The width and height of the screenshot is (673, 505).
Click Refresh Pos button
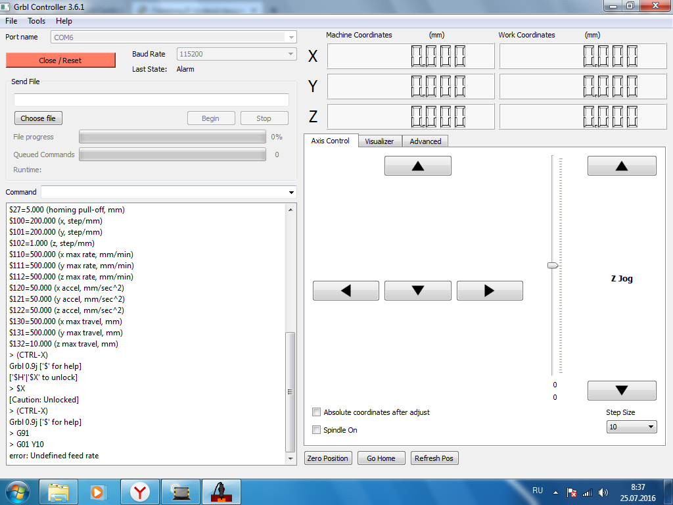coord(434,458)
